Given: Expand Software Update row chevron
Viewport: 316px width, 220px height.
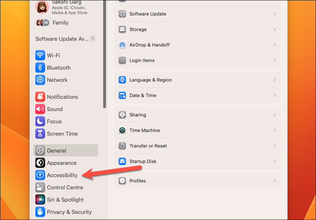Looking at the screenshot, I should click(275, 14).
